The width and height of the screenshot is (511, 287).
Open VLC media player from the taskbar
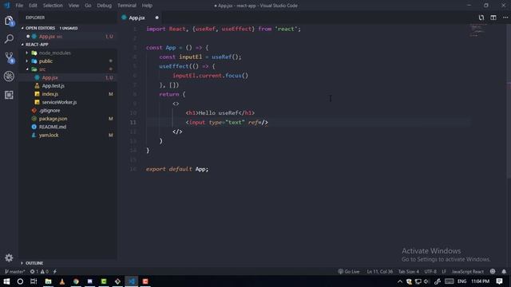(62, 281)
